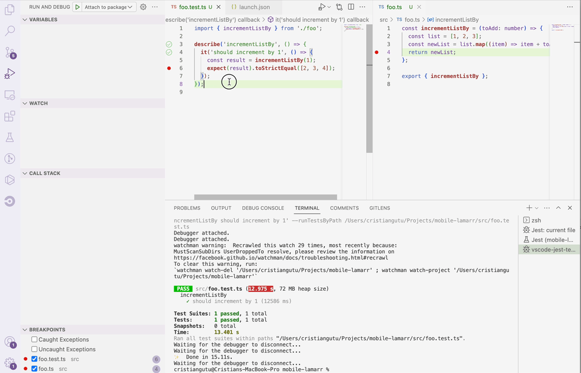
Task: Uncheck the foo.ts breakpoint checkbox
Action: 34,369
